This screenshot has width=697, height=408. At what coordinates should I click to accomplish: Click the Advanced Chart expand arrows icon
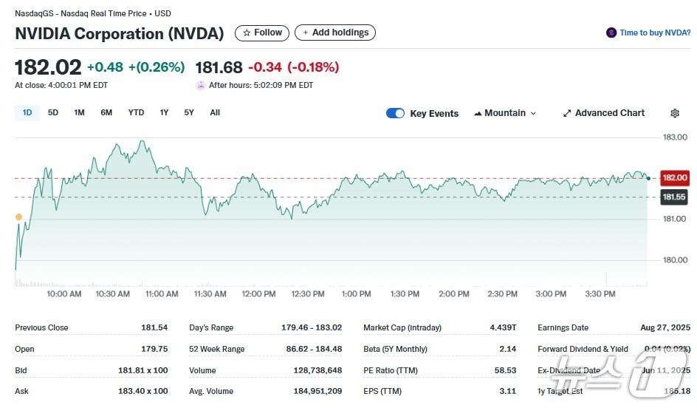567,113
